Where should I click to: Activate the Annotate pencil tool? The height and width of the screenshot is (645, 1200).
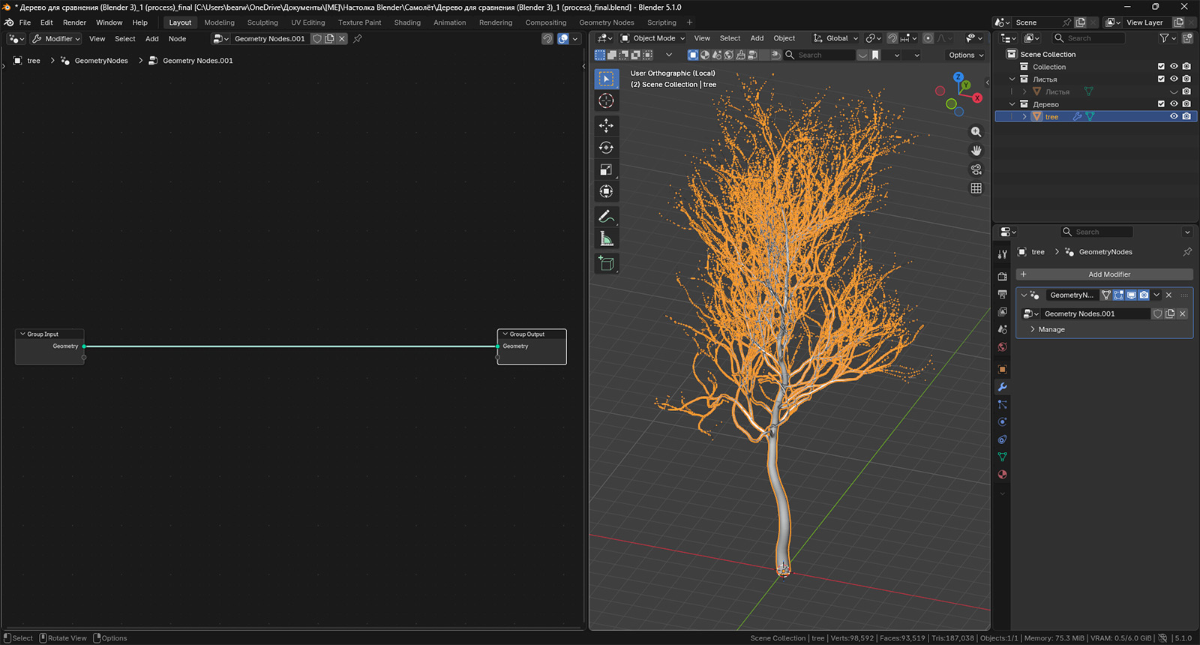click(x=606, y=217)
